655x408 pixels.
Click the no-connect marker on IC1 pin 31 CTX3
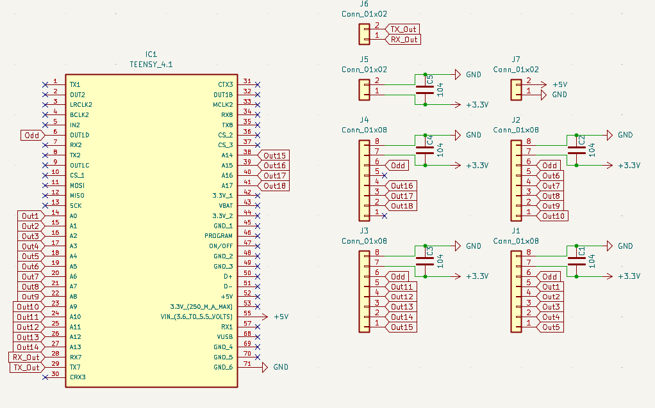coord(258,84)
